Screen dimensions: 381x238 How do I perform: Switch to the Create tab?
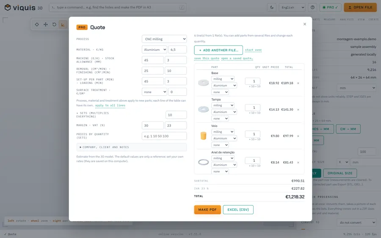coord(373,19)
